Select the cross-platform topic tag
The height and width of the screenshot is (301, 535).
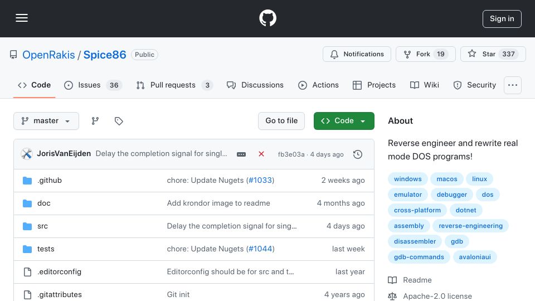417,210
